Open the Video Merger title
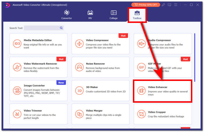Screen dimensions: 204x132 click(94, 111)
